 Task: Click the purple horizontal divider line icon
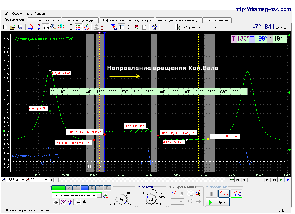(129, 27)
